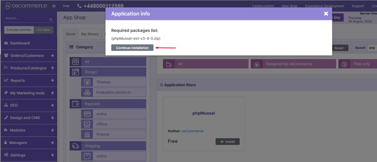Click the search magnifier icon in sidebar

[x=51, y=19]
